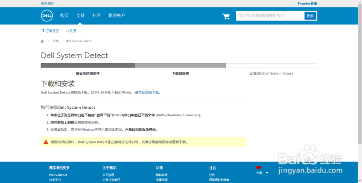Click the 联系我们 link
Screen dimensions: 362x183
[x=47, y=4]
